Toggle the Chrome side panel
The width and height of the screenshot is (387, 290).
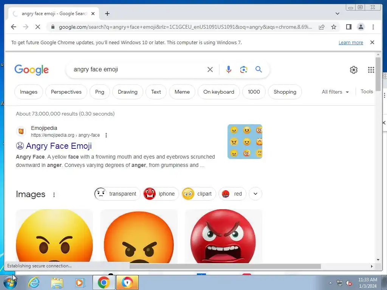(348, 27)
